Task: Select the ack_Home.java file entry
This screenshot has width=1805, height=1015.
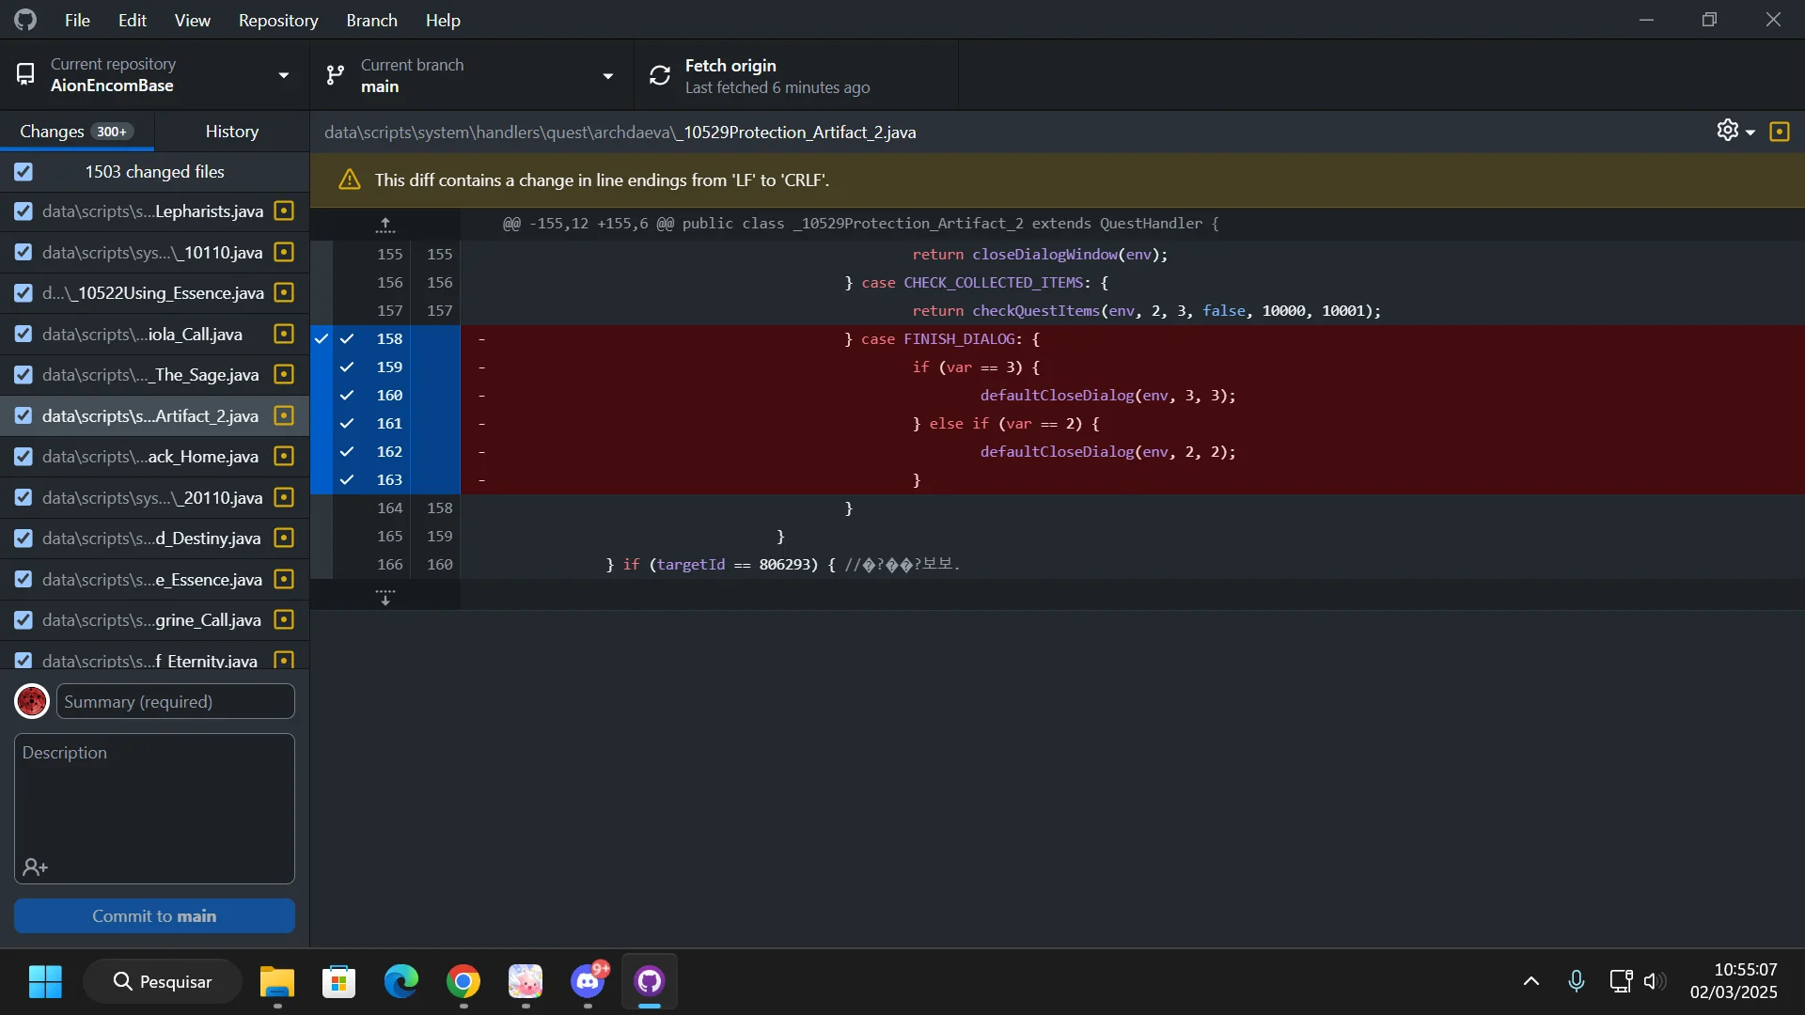Action: [x=154, y=456]
